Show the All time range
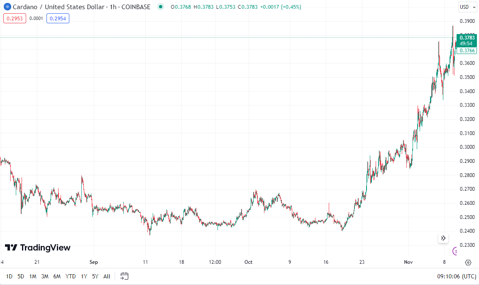 click(x=107, y=276)
